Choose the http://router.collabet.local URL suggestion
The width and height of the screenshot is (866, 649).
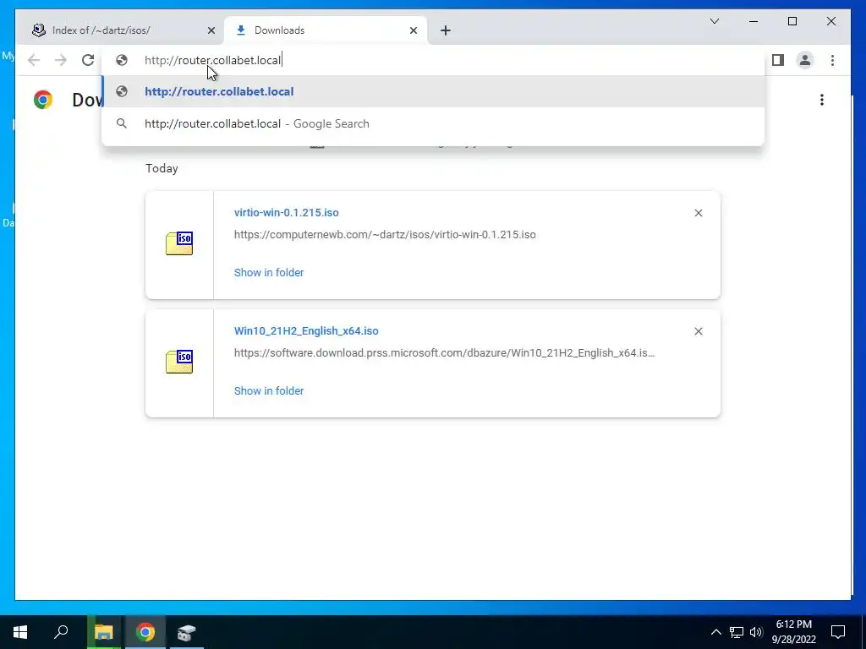click(434, 91)
